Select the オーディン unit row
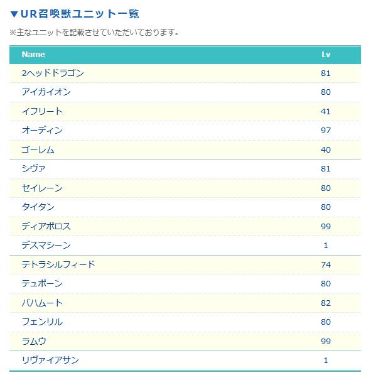The height and width of the screenshot is (385, 366). [x=185, y=131]
